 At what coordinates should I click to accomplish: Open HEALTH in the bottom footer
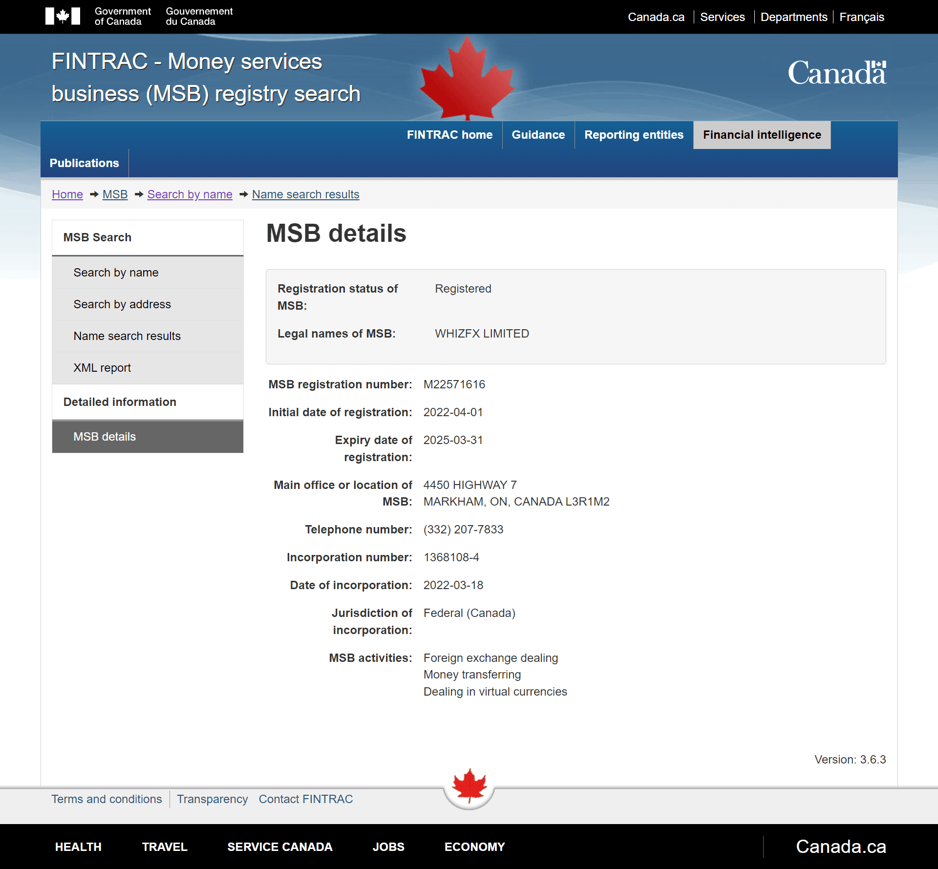(x=78, y=847)
